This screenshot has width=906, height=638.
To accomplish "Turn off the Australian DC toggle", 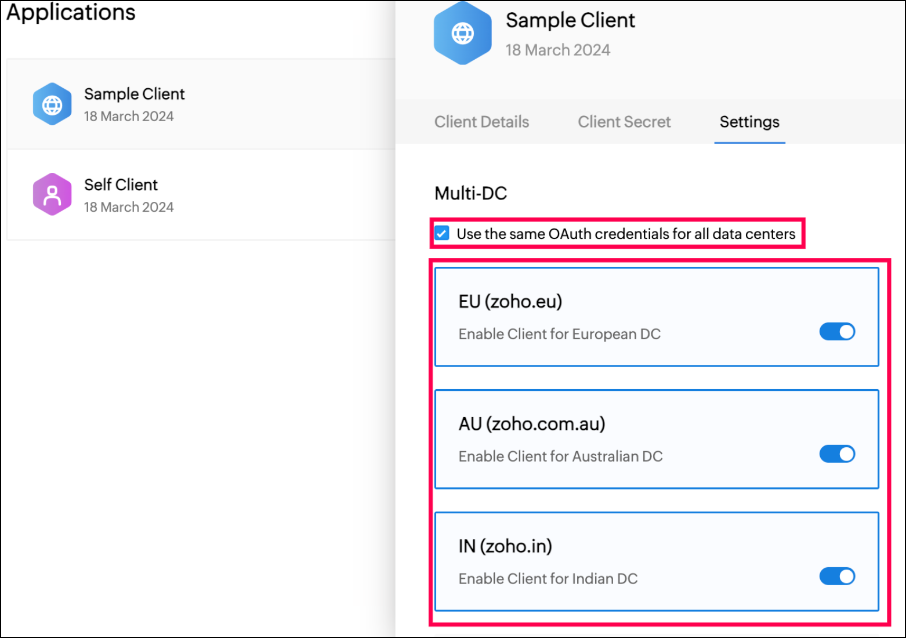I will tap(836, 454).
